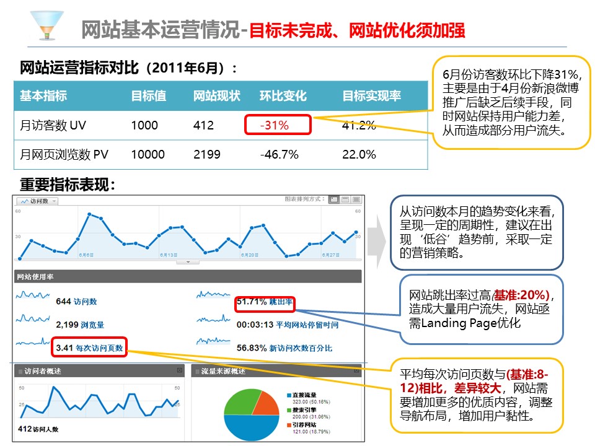The height and width of the screenshot is (446, 595).
Task: Click the drag handle of 访问者概述 widget
Action: pyautogui.click(x=20, y=371)
